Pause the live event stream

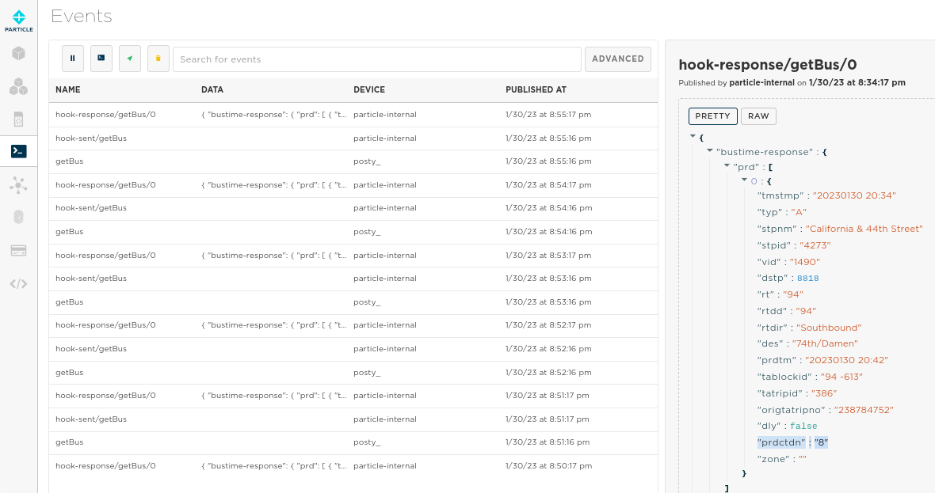coord(72,59)
